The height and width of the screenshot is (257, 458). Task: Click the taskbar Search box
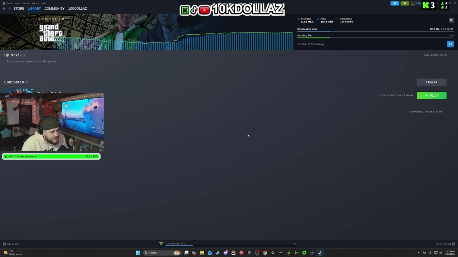[162, 253]
